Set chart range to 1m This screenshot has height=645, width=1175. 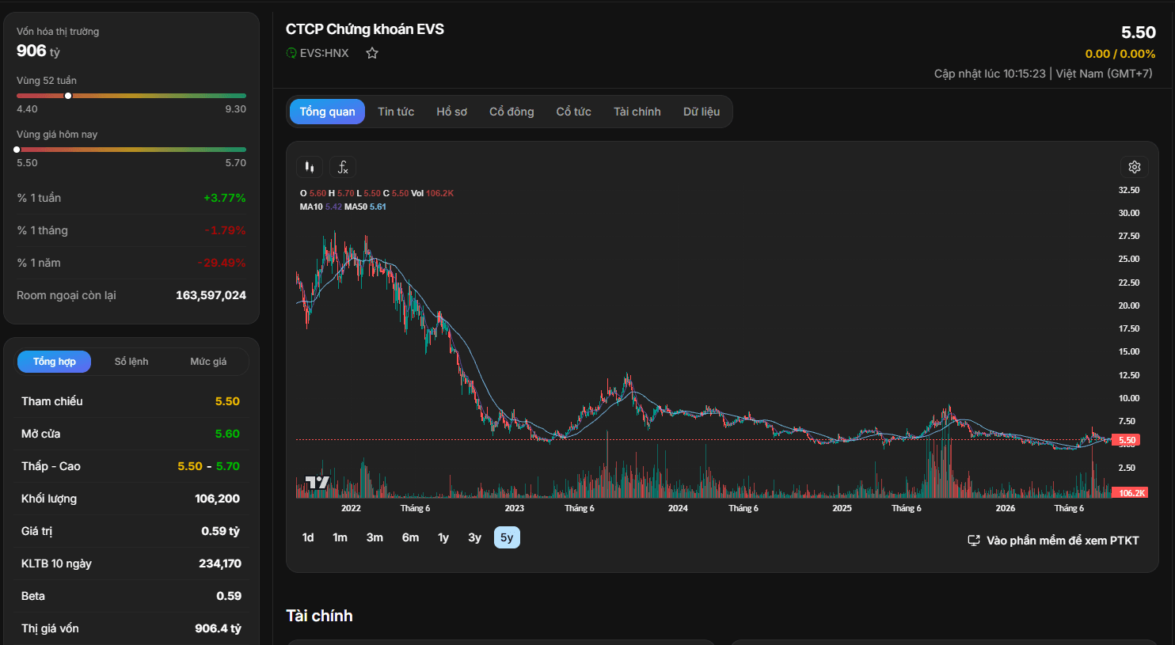(340, 537)
